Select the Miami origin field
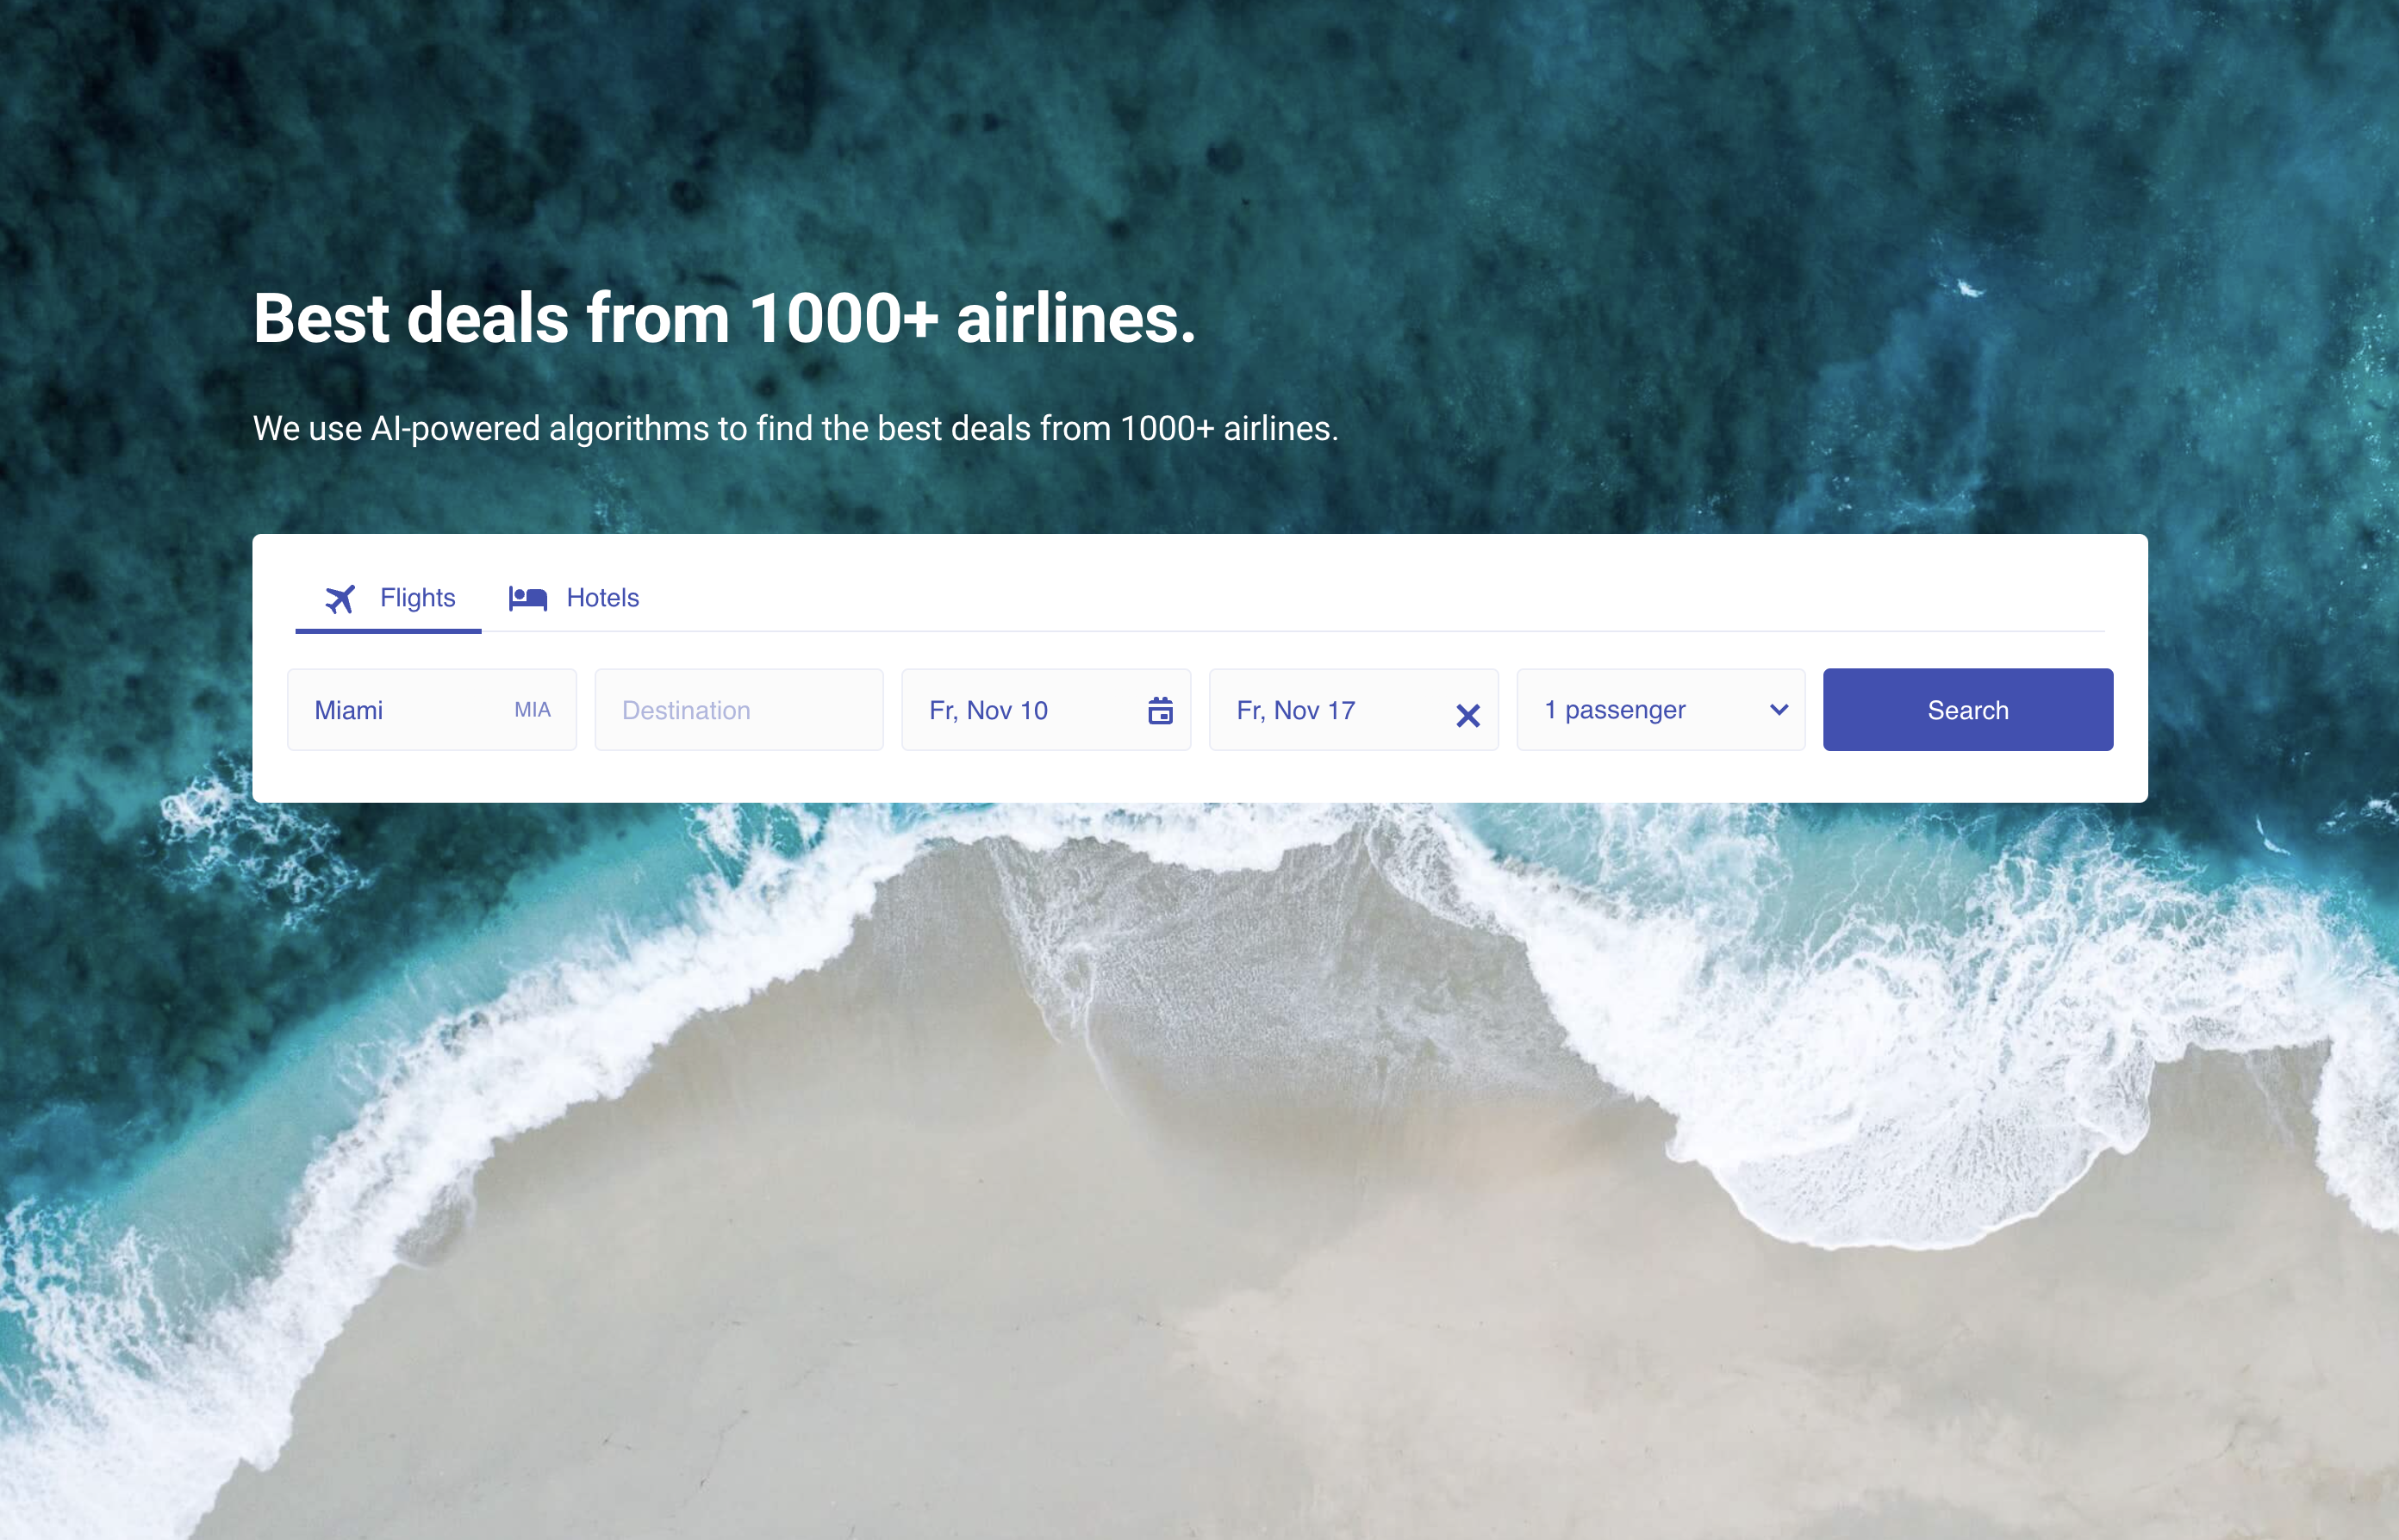This screenshot has width=2399, height=1540. (x=431, y=710)
